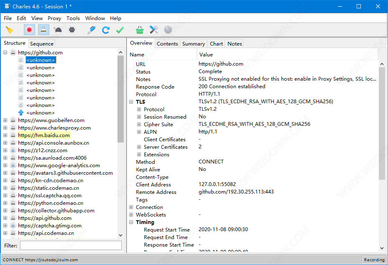Open the File menu
Image resolution: width=388 pixels, height=265 pixels.
point(8,18)
